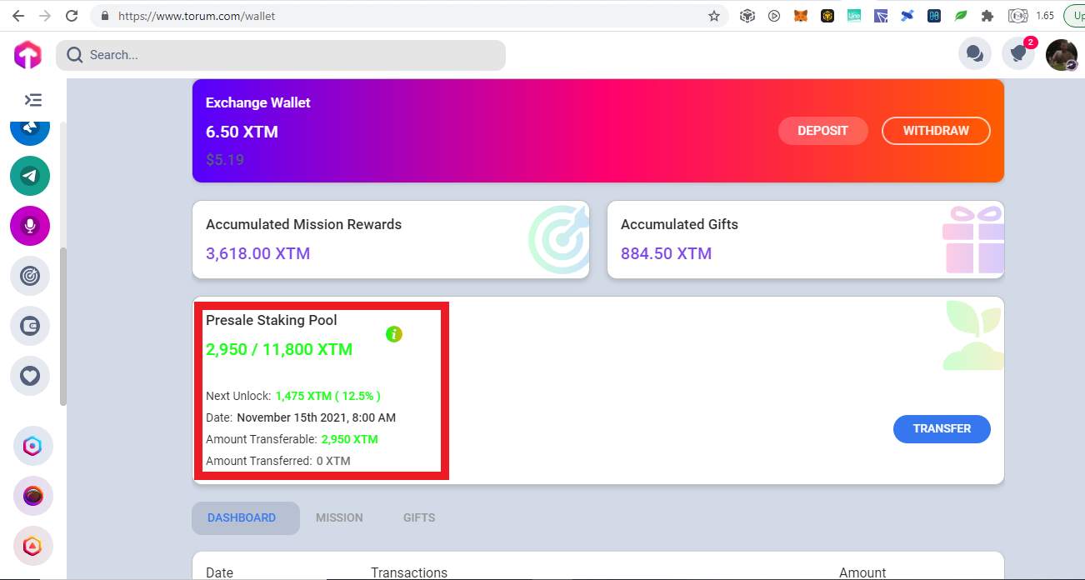Viewport: 1085px width, 580px height.
Task: Click the Torum logo in header
Action: [x=27, y=55]
